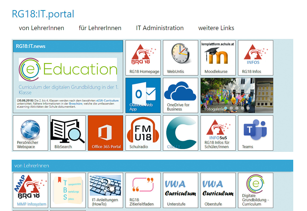Open the 'weitere Links' navigation menu
This screenshot has height=211, width=307.
[216, 28]
